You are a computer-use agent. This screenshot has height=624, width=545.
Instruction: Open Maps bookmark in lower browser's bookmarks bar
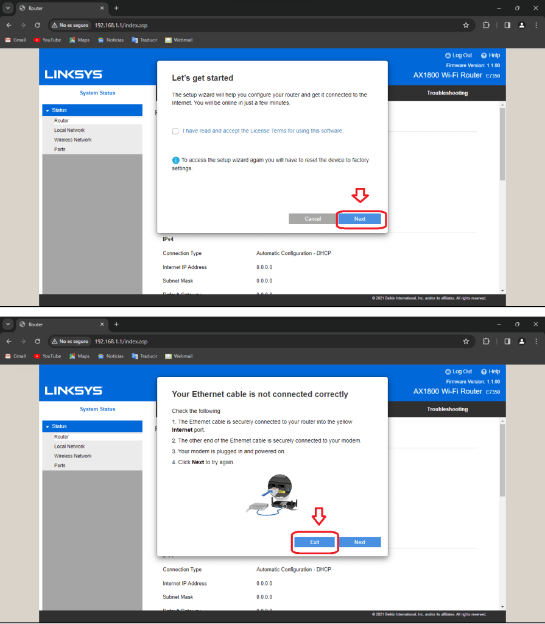coord(79,356)
